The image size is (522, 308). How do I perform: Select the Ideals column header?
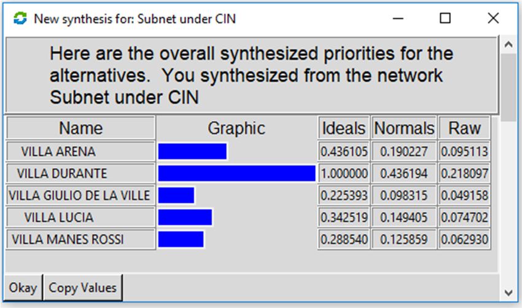[x=344, y=128]
